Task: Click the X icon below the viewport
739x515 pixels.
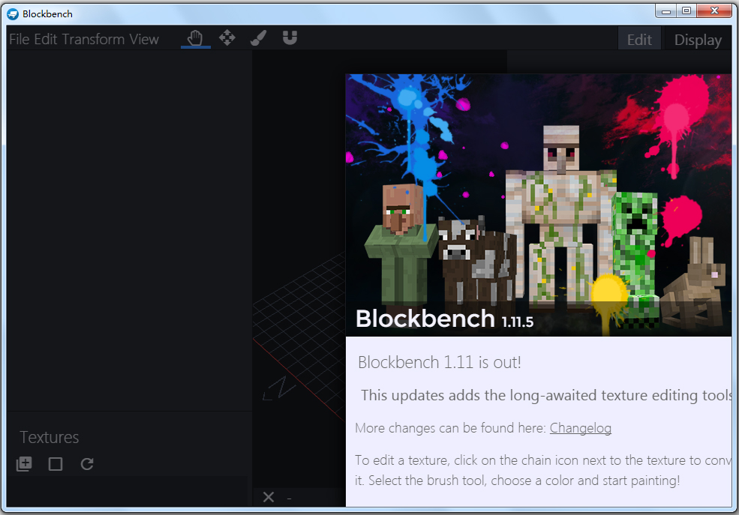Action: pyautogui.click(x=269, y=497)
